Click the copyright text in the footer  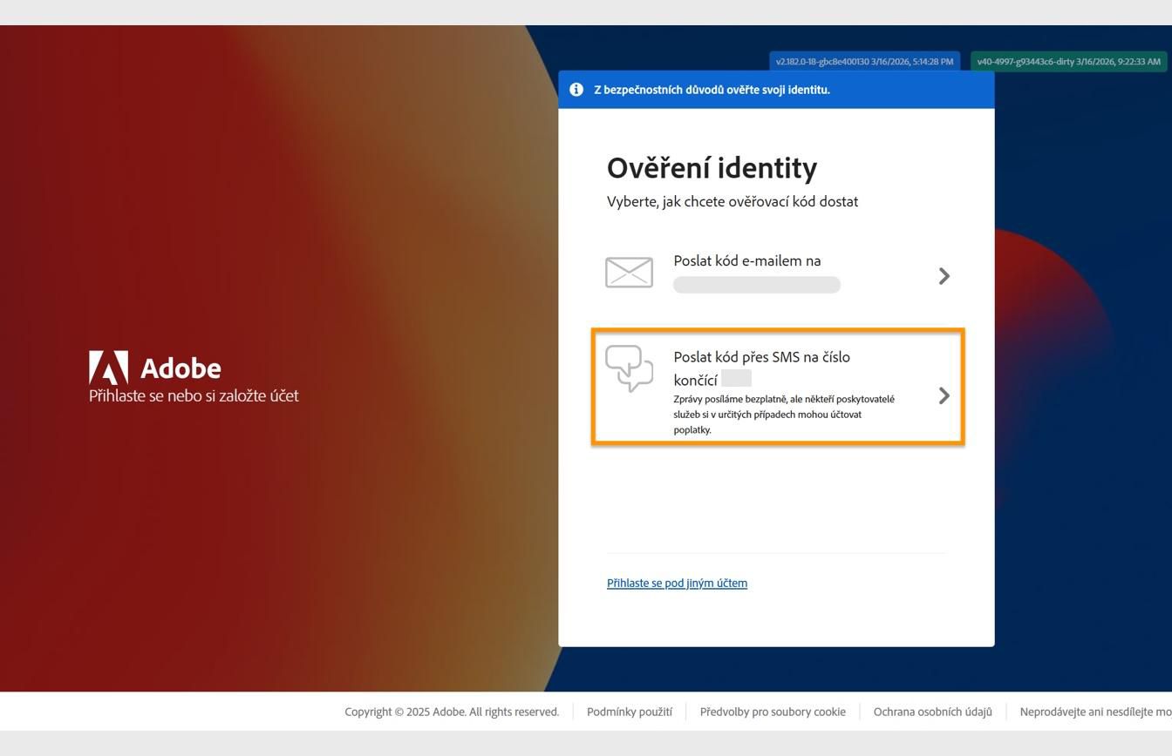452,712
